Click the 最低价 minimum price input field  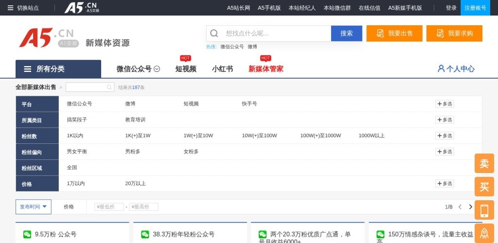pos(109,207)
